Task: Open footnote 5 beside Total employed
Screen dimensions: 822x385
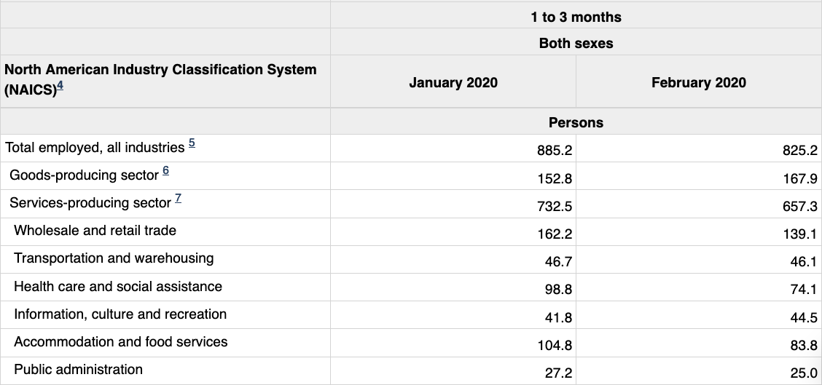Action: 192,143
